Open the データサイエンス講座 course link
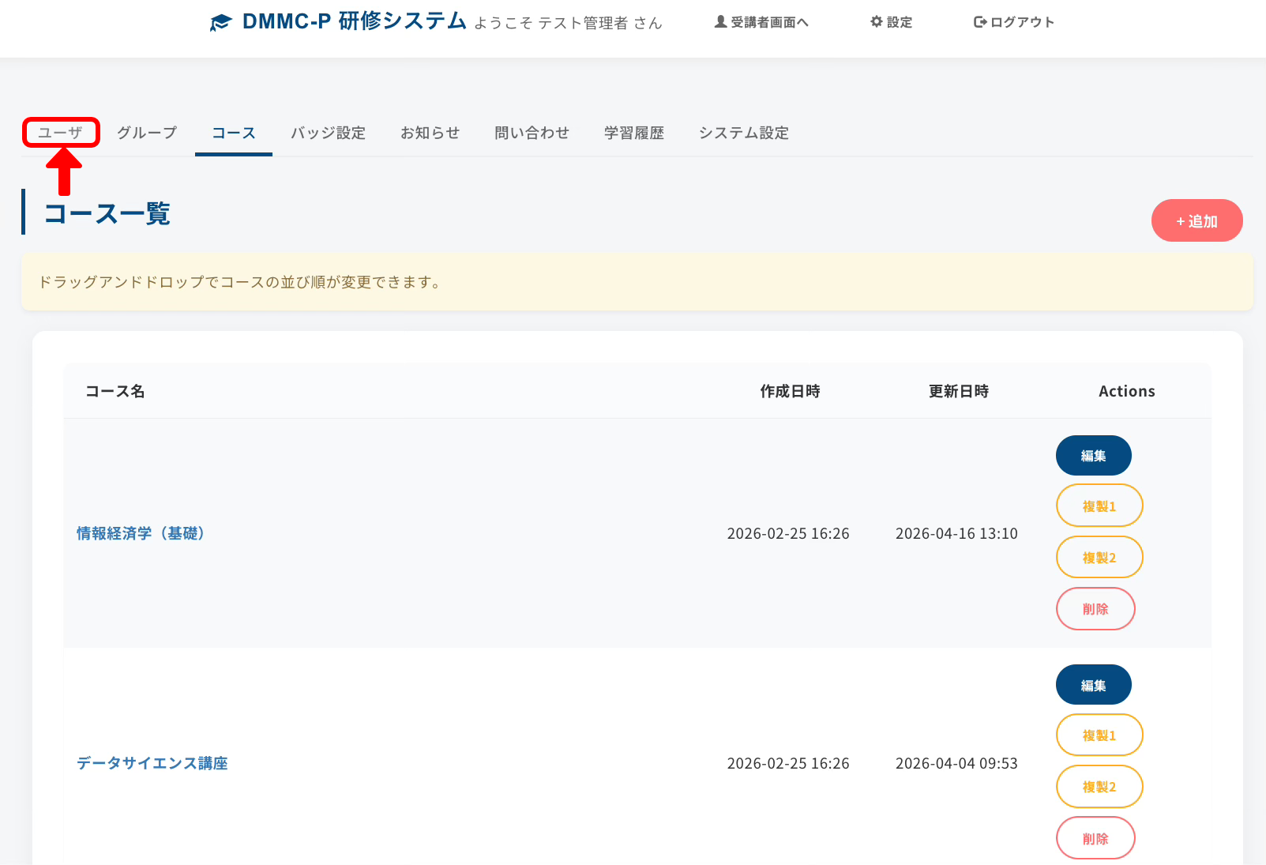Screen dimensions: 1266x865 [x=152, y=763]
